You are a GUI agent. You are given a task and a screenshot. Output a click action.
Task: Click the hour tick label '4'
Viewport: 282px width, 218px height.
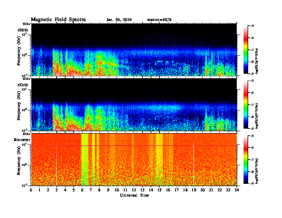(x=65, y=190)
